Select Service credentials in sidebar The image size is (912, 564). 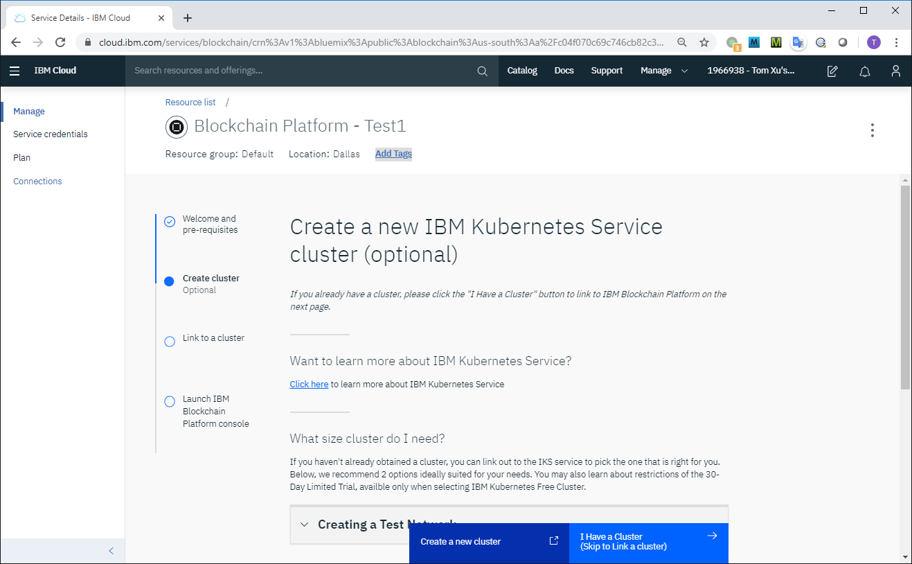[51, 134]
